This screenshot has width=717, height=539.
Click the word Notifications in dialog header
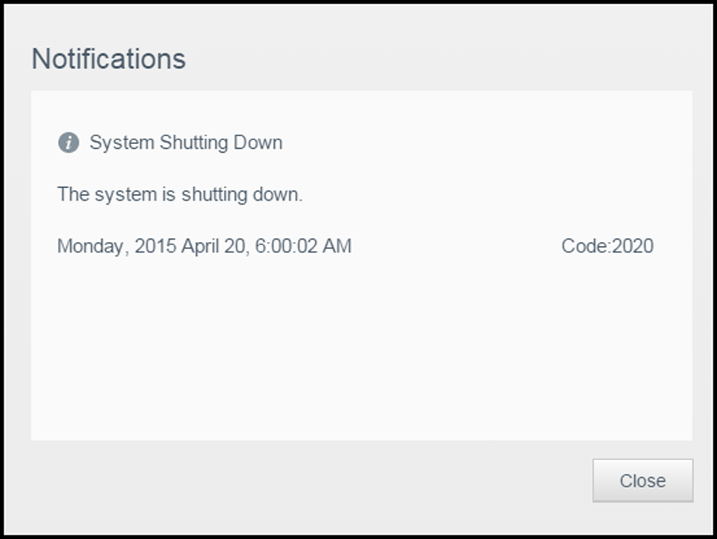[x=109, y=59]
